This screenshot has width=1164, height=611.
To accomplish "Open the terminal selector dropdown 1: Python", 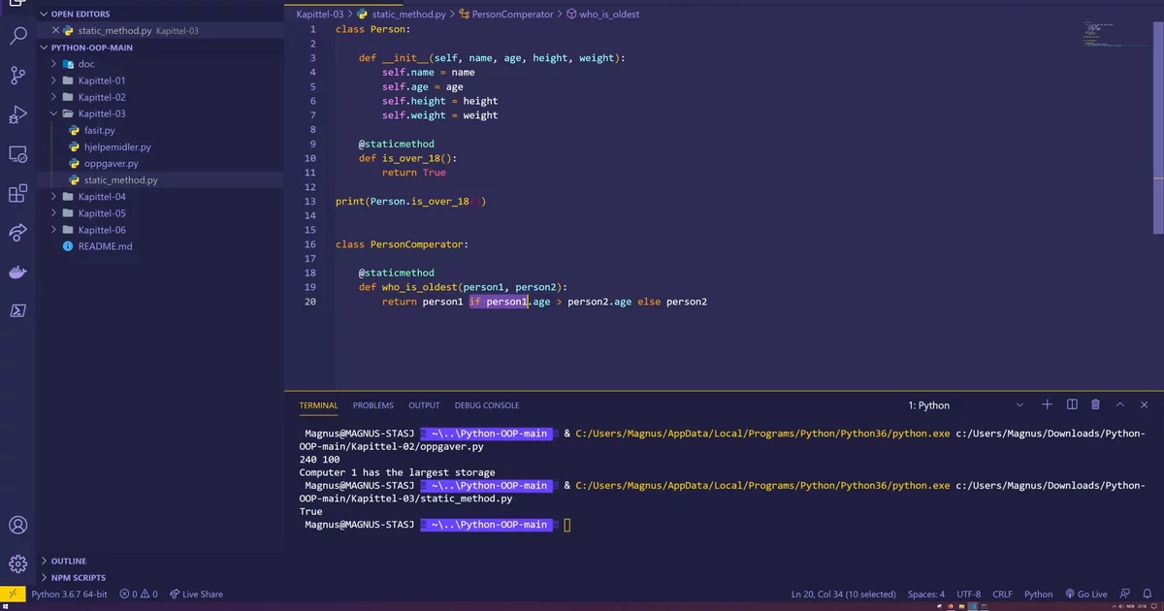I will [x=965, y=404].
